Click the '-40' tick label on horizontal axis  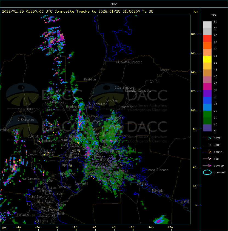[x=18, y=227]
